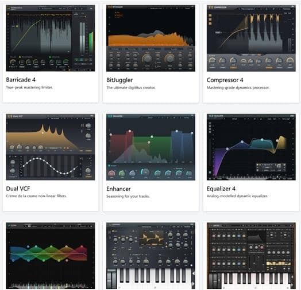Viewport: 301px width, 290px height.
Task: Select "Mastering-grade dynamics processor." description
Action: pyautogui.click(x=238, y=88)
